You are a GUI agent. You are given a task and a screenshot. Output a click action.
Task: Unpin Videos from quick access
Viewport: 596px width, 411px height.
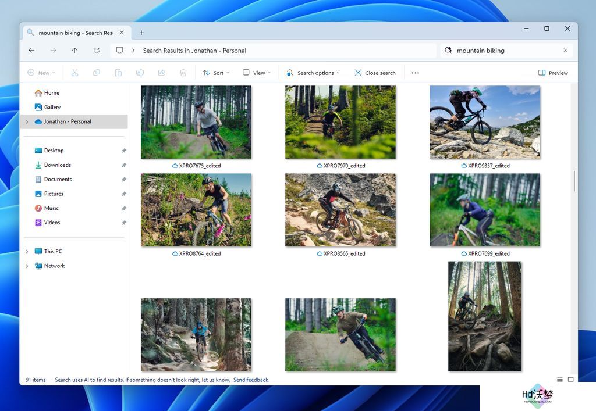coord(124,223)
